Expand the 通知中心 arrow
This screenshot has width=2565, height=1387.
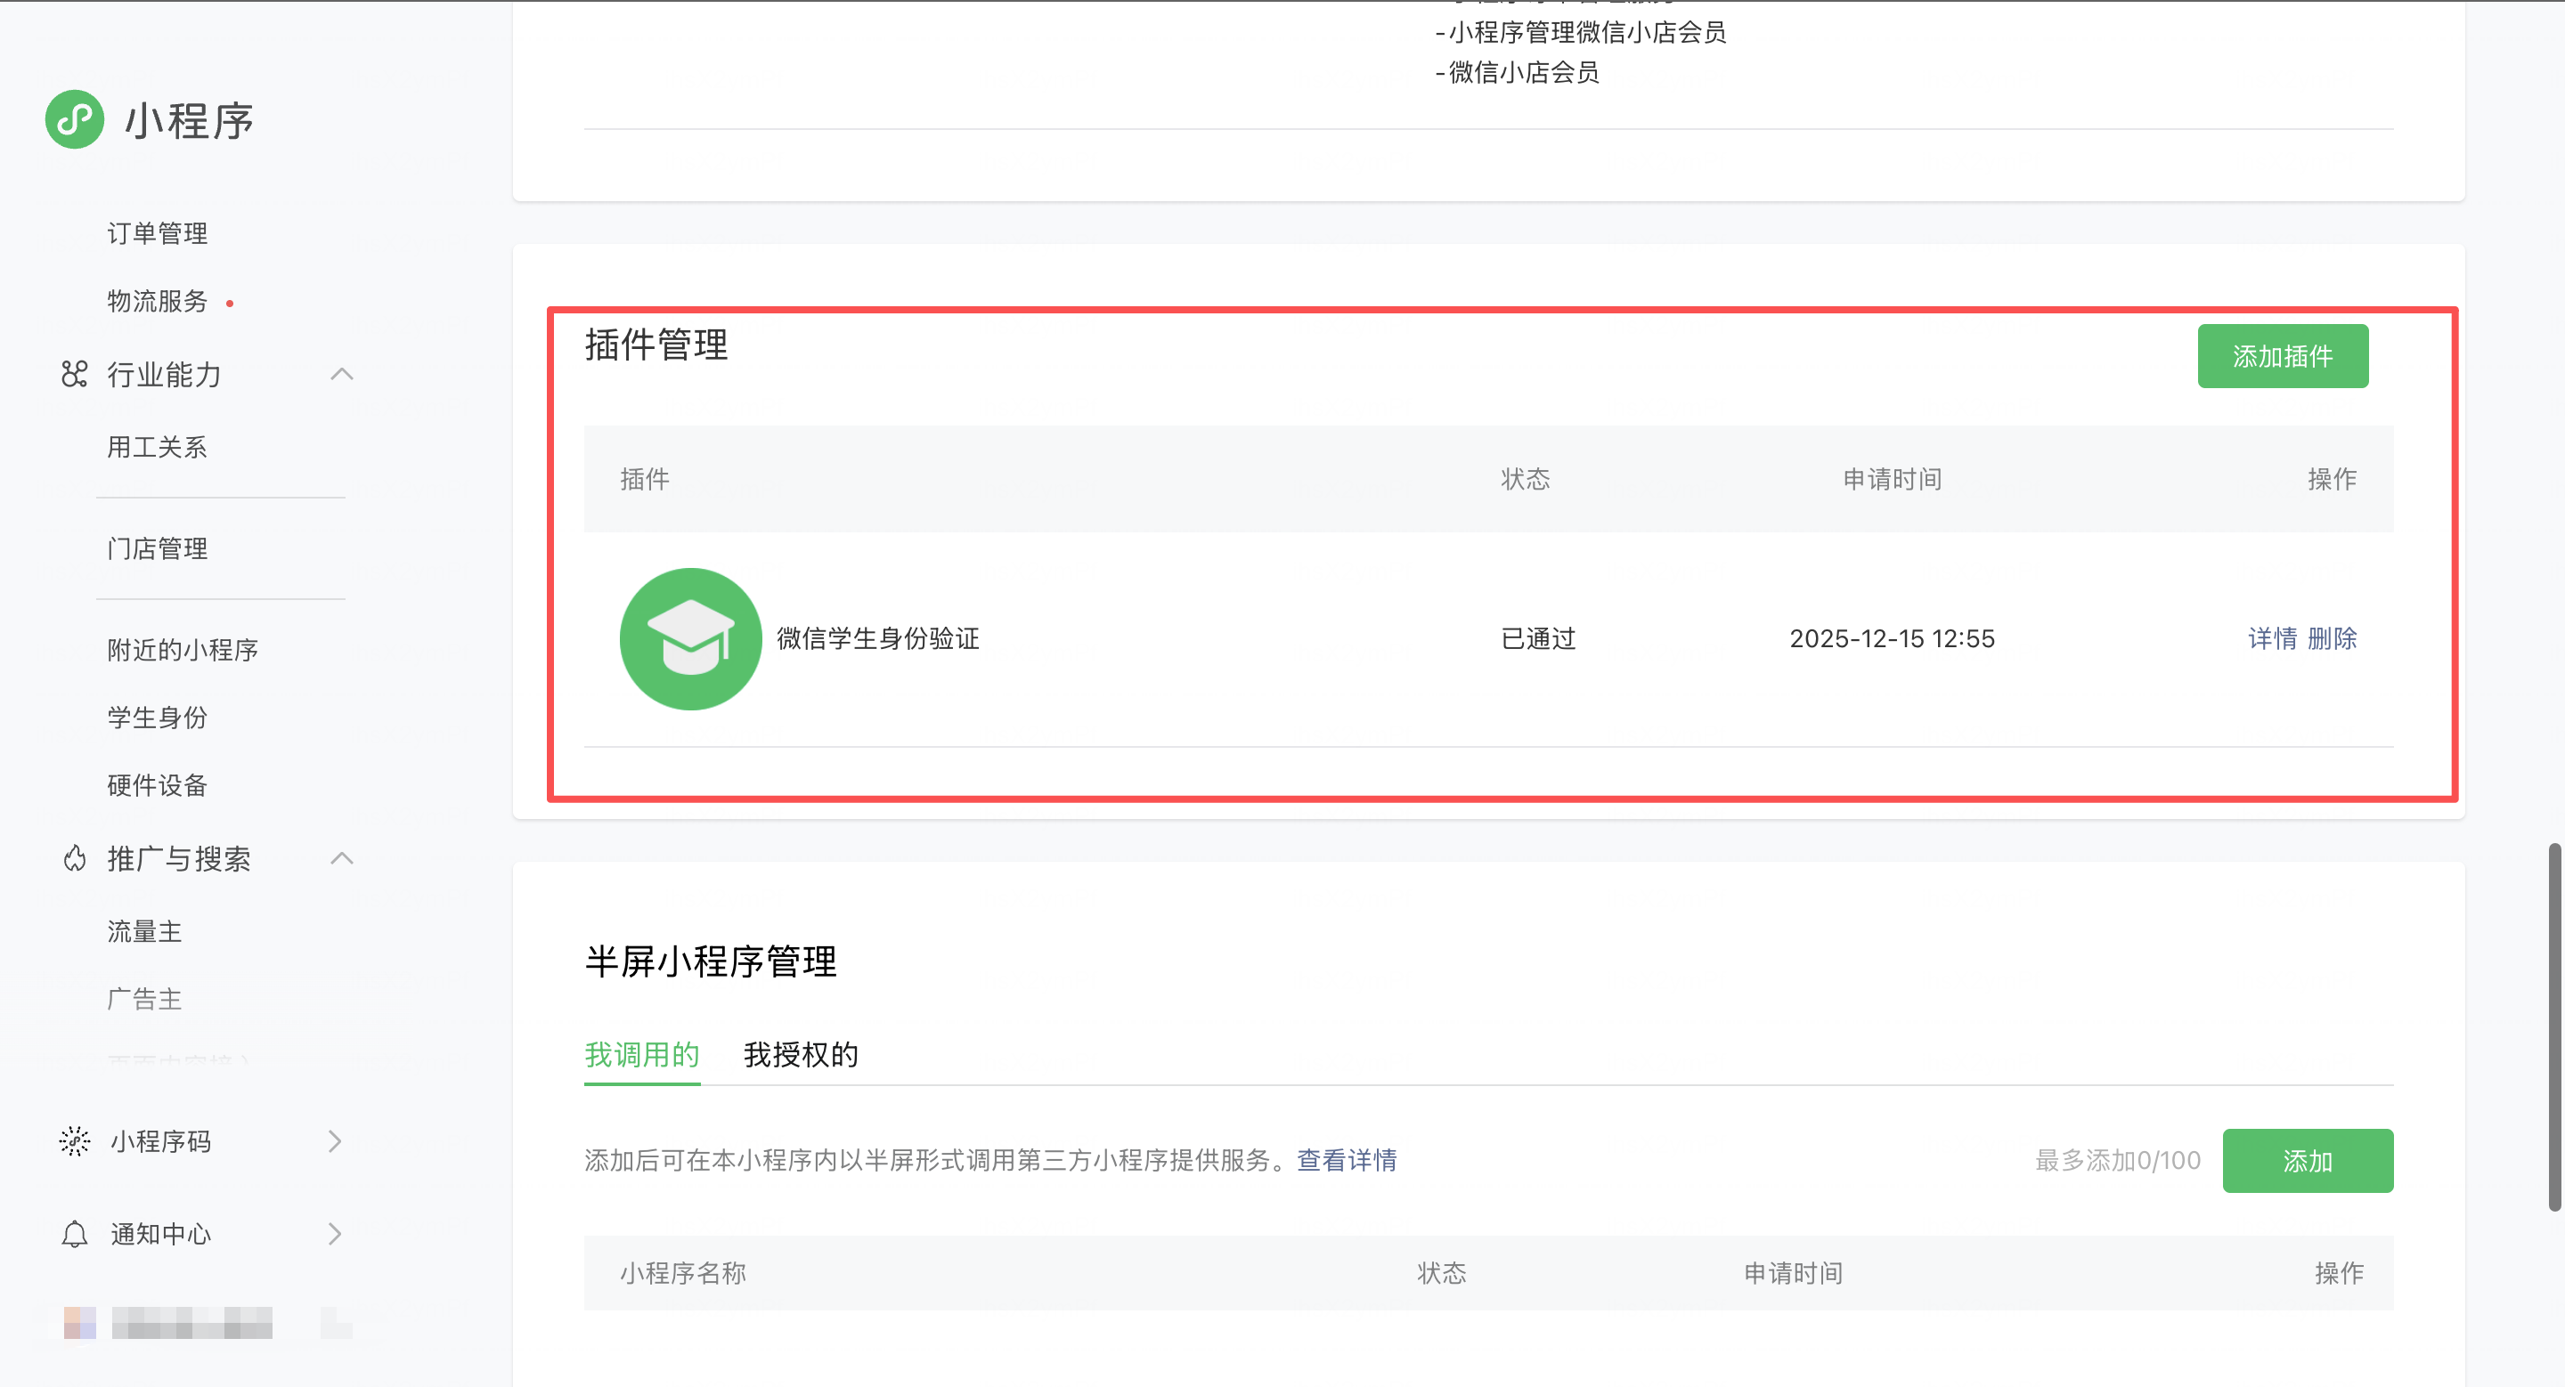point(335,1234)
